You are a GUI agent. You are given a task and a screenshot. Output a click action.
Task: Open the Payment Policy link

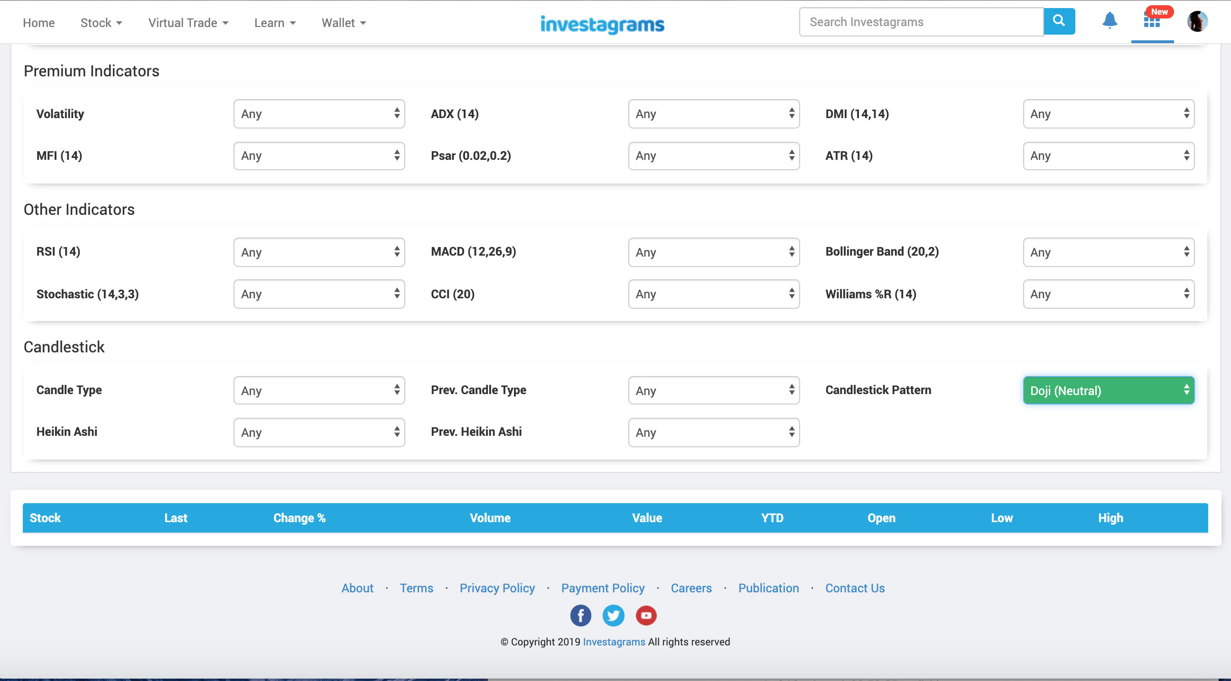(603, 588)
